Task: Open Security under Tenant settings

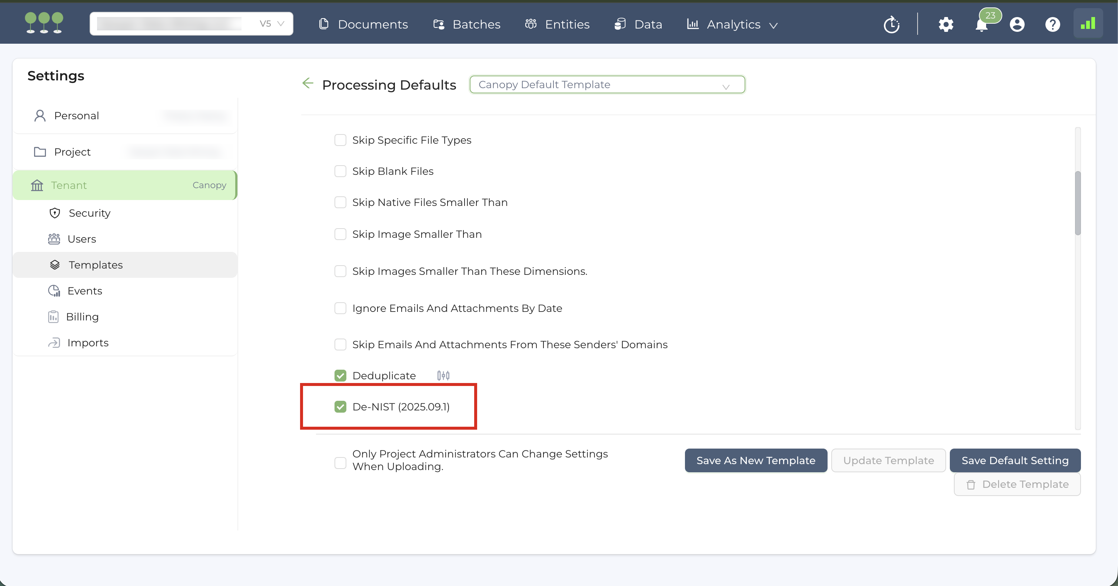Action: click(x=89, y=213)
